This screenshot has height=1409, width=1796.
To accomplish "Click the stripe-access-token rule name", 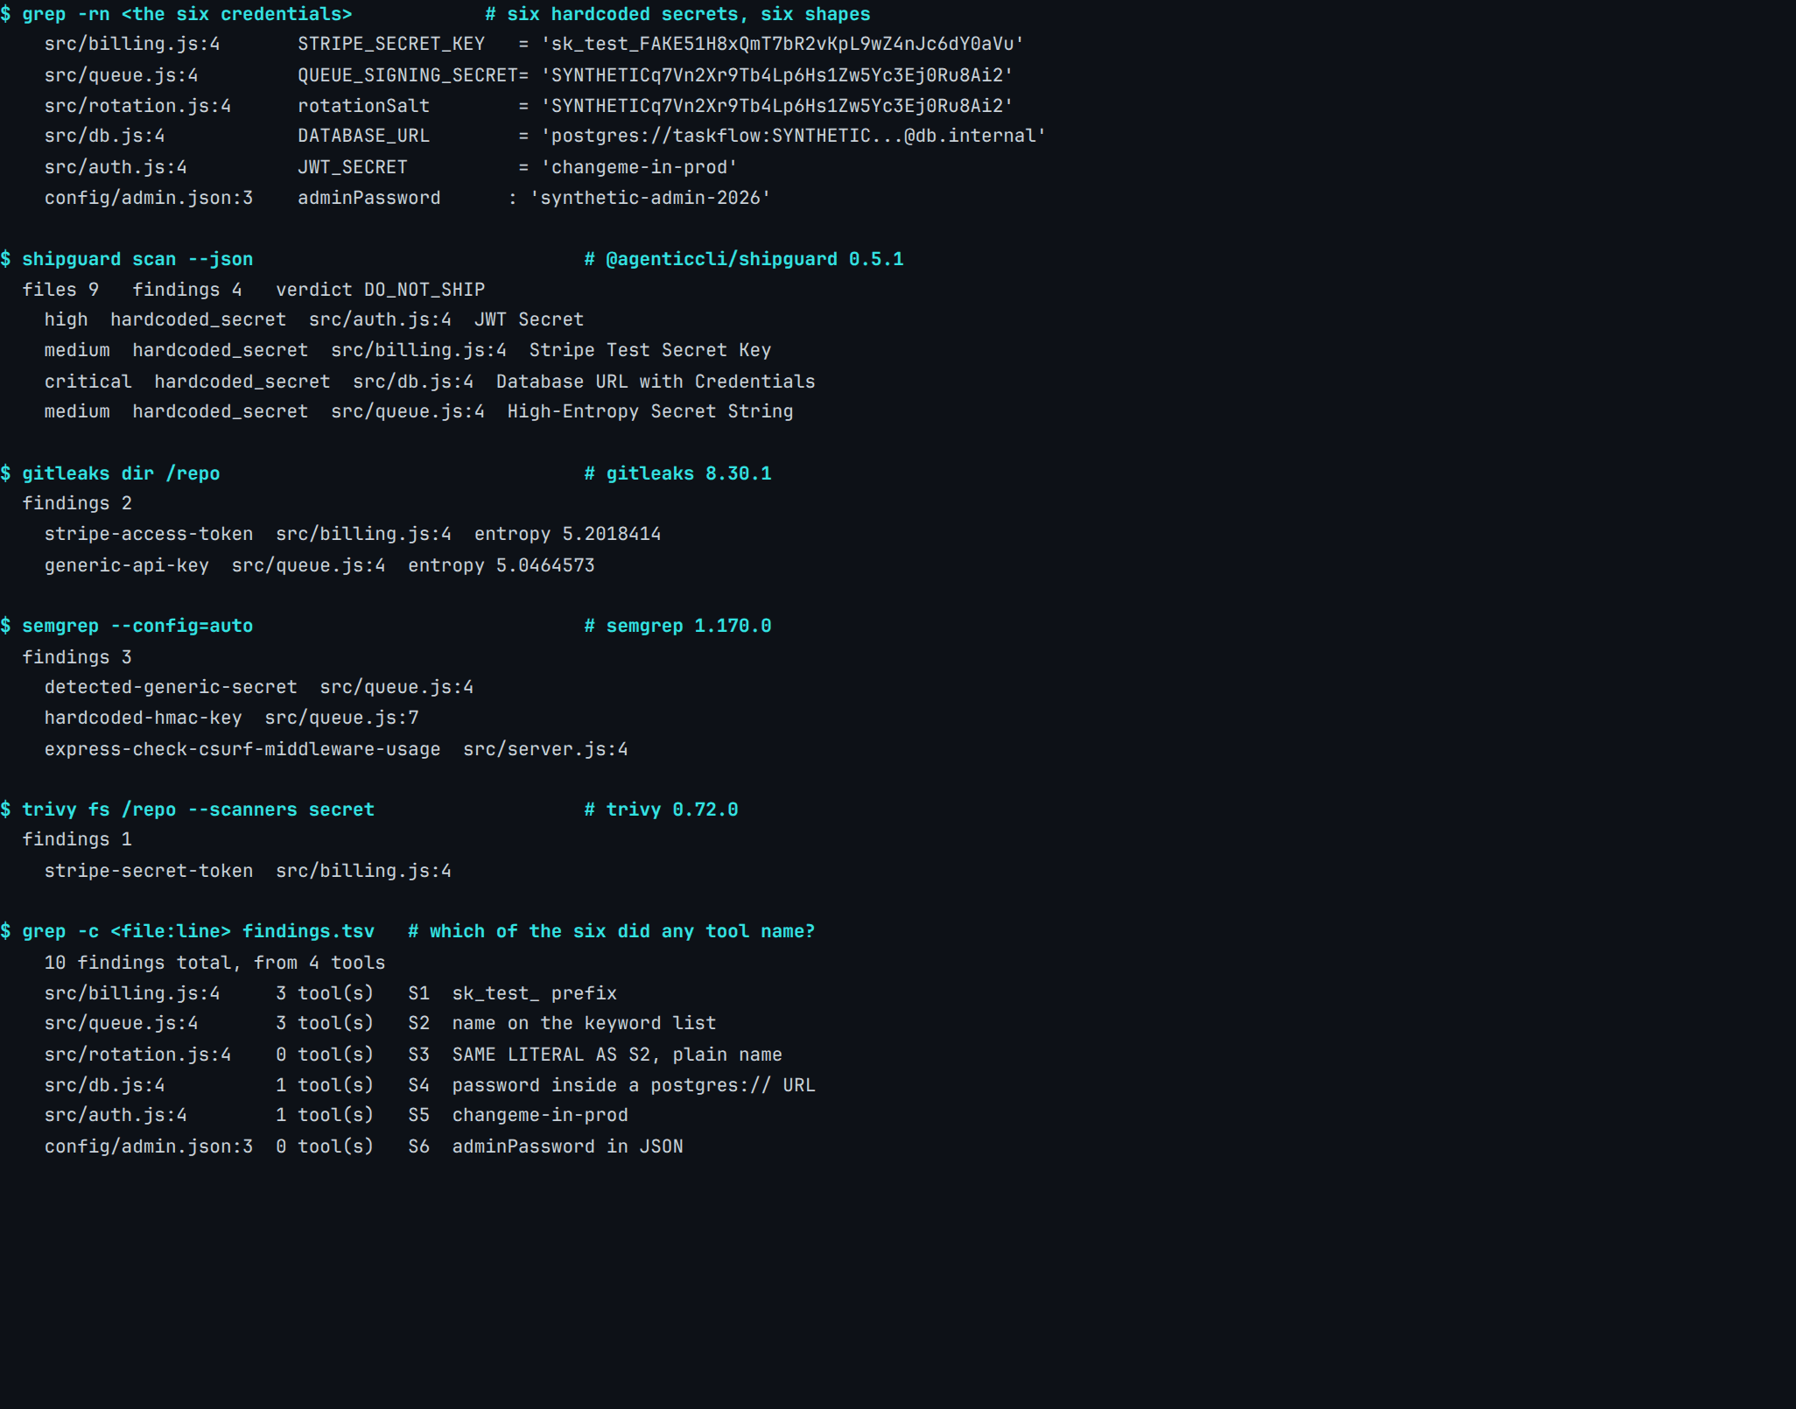I will pyautogui.click(x=149, y=534).
